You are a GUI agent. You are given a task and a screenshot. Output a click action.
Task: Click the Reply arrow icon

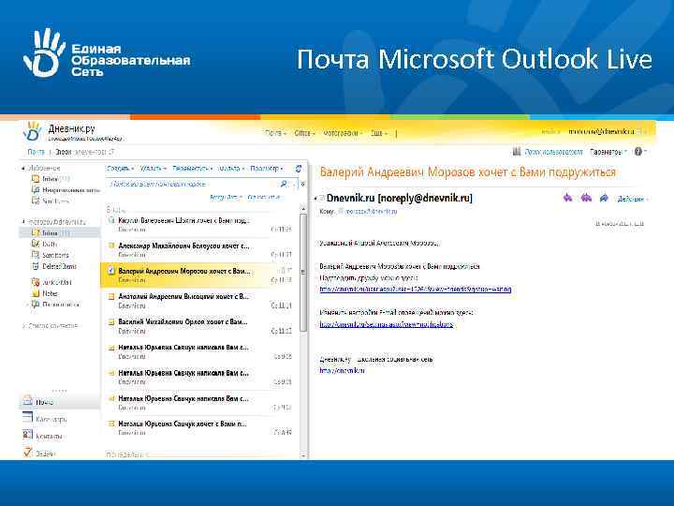pos(568,198)
